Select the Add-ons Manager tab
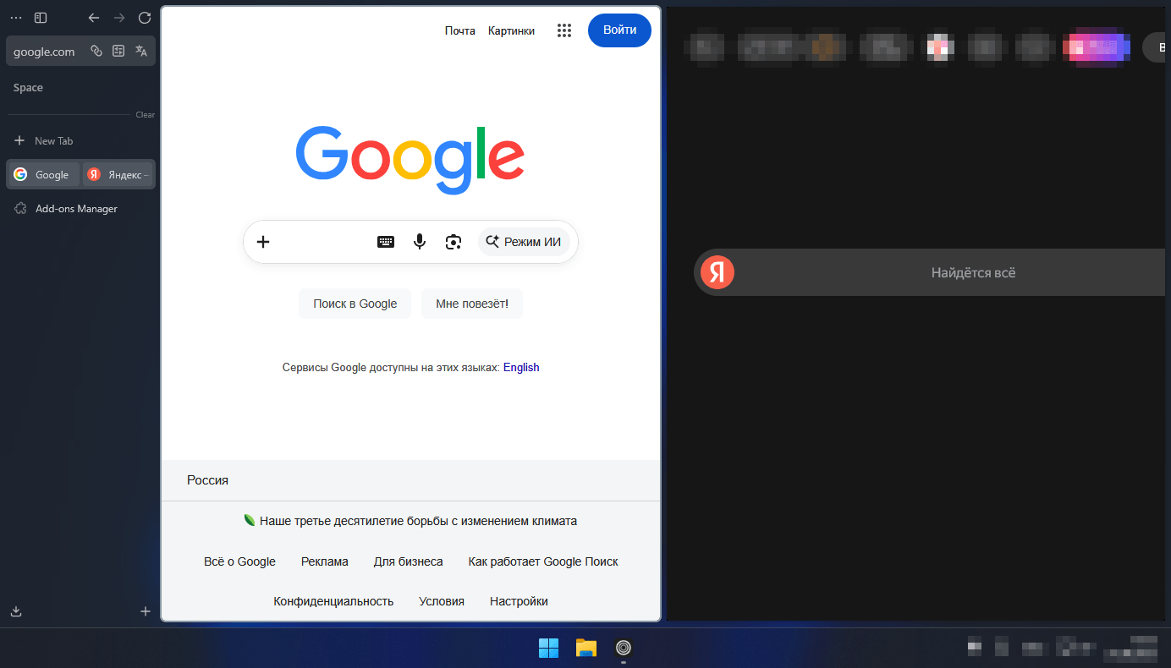 [80, 208]
